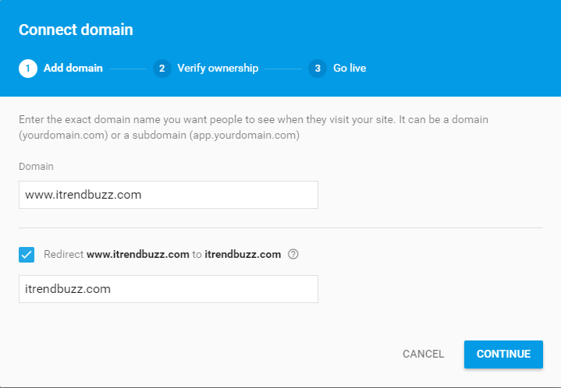Focus the redirect target field with itrendbuzz.com
The width and height of the screenshot is (561, 388).
[169, 289]
